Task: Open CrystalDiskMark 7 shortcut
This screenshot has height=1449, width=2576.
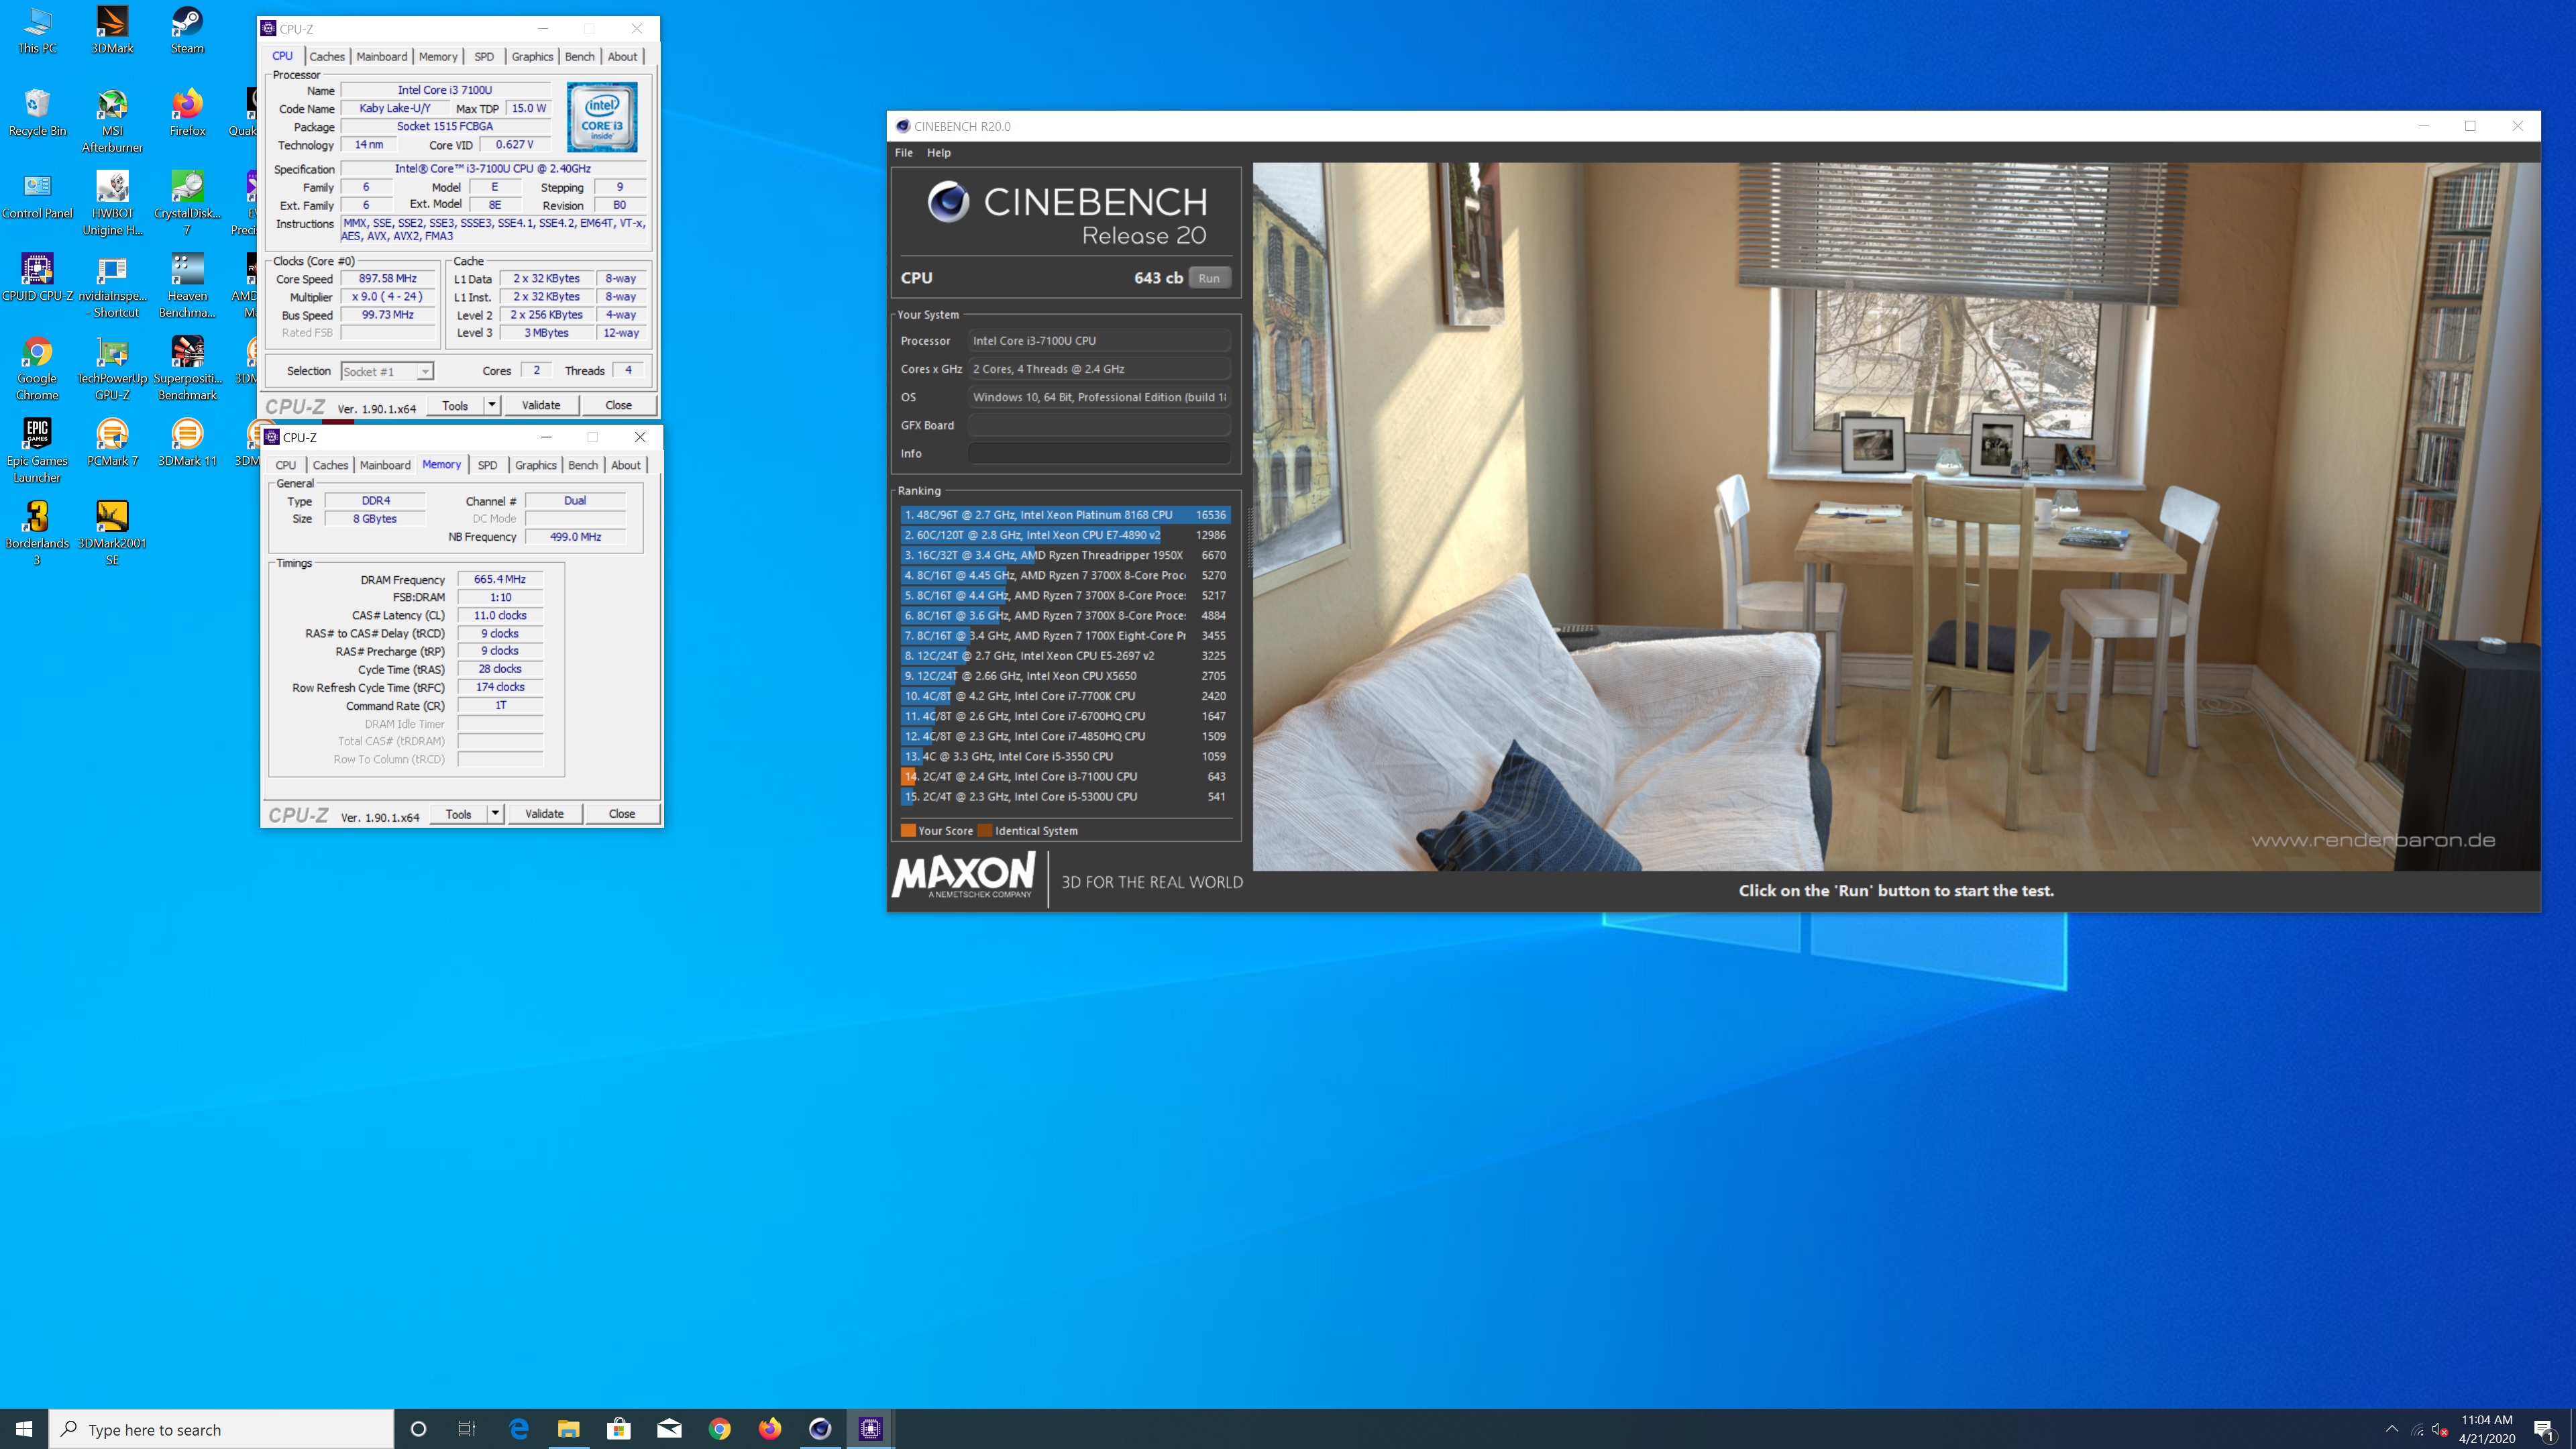Action: (187, 203)
